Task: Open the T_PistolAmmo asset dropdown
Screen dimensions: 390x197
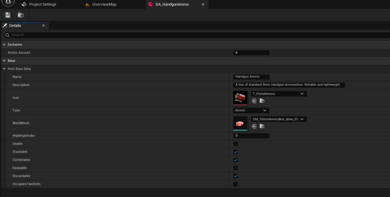Action: click(x=278, y=94)
